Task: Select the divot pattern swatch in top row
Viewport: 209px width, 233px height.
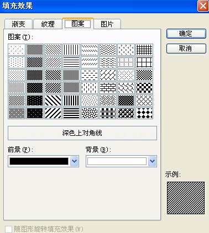Action: (126, 50)
